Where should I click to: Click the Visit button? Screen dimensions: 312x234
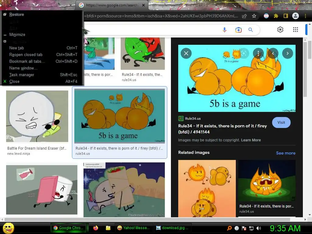[281, 122]
